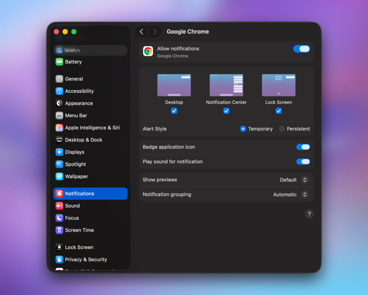Screen dimensions: 368x295
Task: Click the green zoom window button
Action: tap(74, 32)
